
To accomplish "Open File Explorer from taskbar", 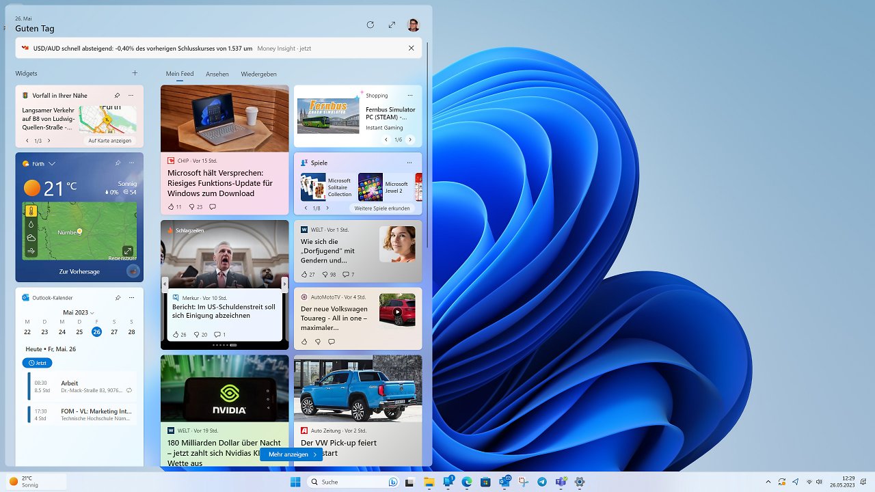I will (x=429, y=482).
